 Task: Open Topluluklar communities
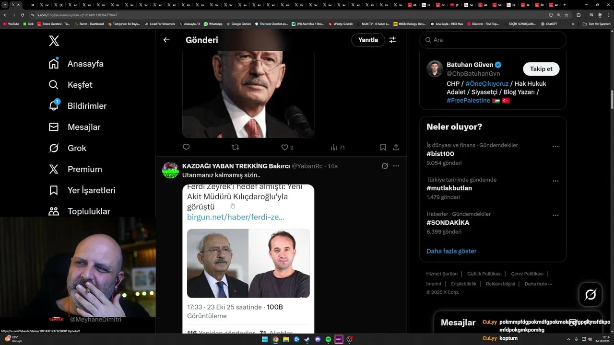pyautogui.click(x=80, y=211)
